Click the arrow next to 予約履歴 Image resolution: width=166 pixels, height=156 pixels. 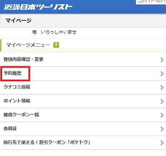click(162, 73)
